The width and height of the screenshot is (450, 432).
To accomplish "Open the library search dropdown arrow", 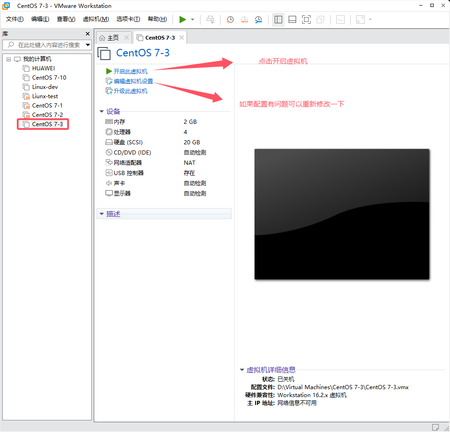I will coord(88,45).
